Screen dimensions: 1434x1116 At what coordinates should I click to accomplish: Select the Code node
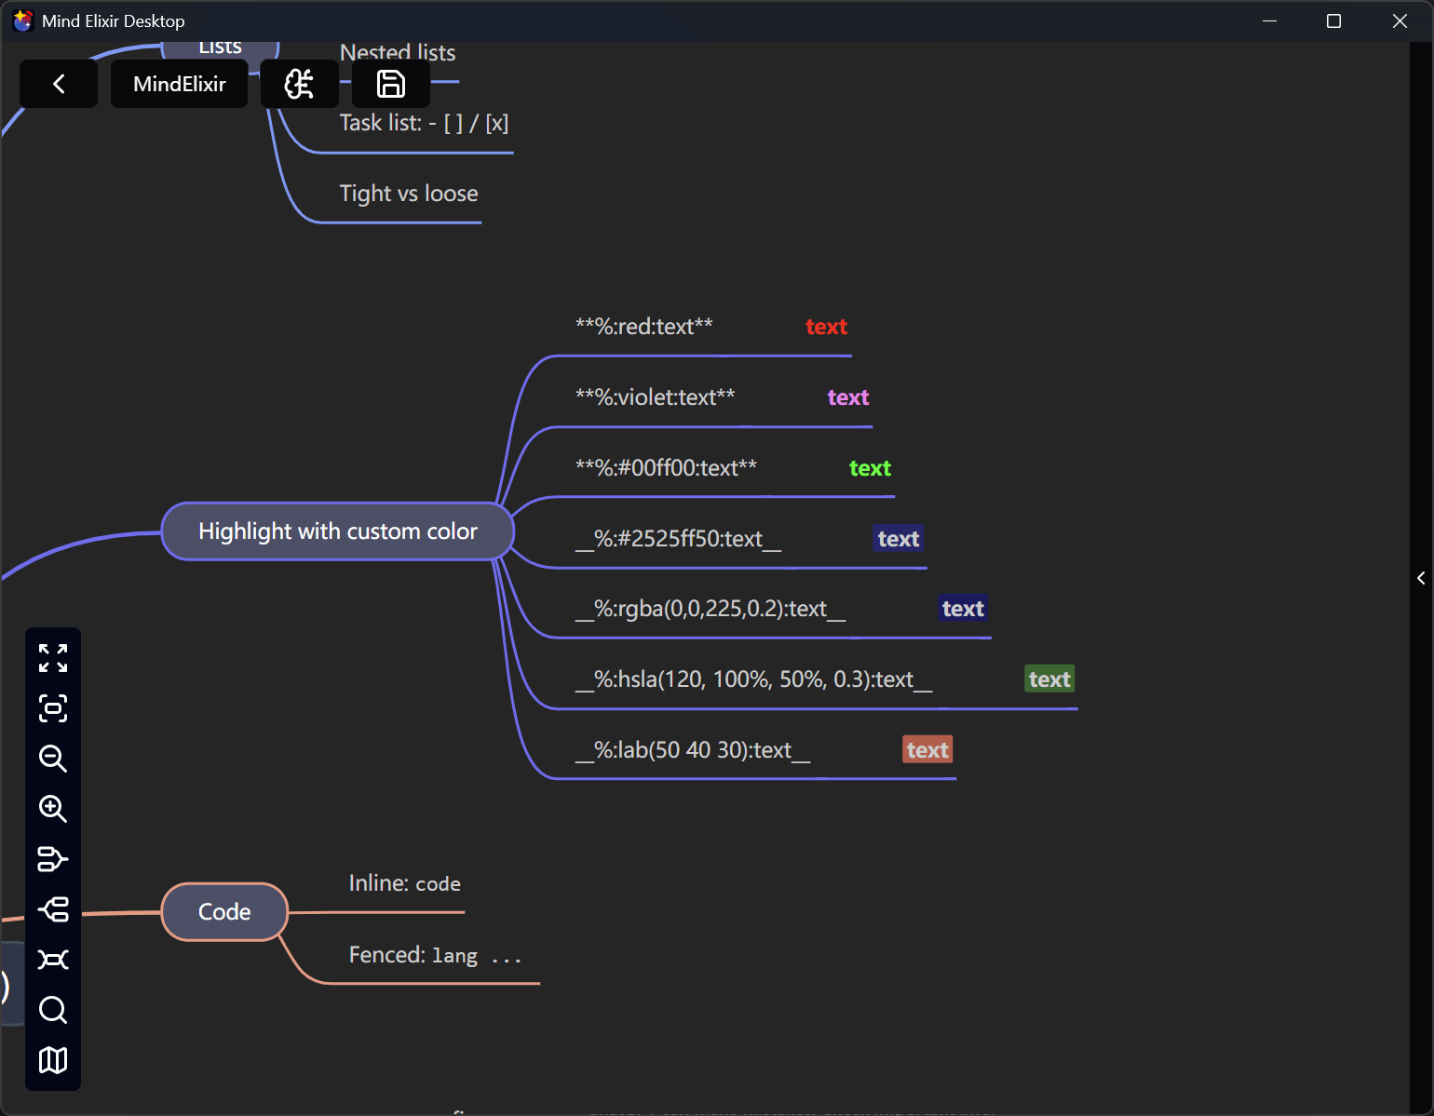pos(224,912)
